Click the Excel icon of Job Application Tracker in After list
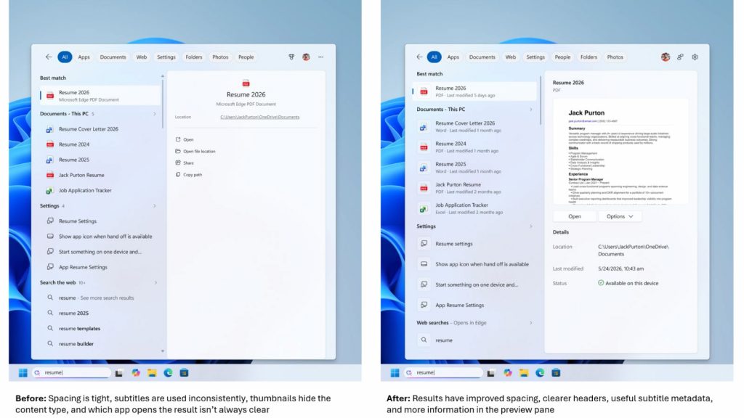This screenshot has height=418, width=744. pyautogui.click(x=424, y=208)
